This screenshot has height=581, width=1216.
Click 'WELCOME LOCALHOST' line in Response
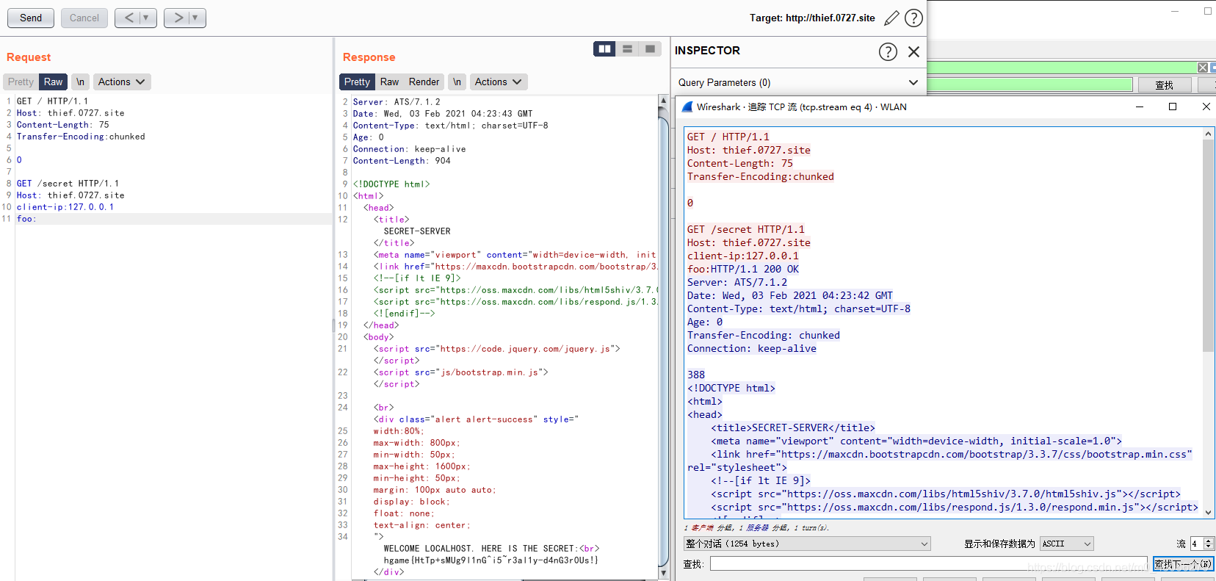(491, 549)
